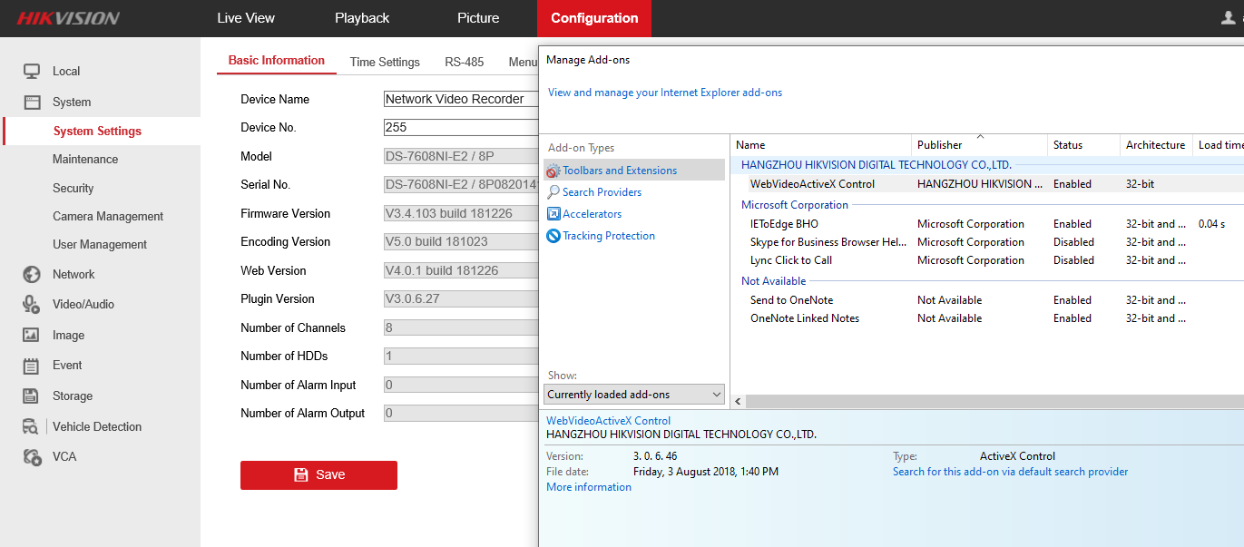Click the Vehicle Detection icon

32,426
